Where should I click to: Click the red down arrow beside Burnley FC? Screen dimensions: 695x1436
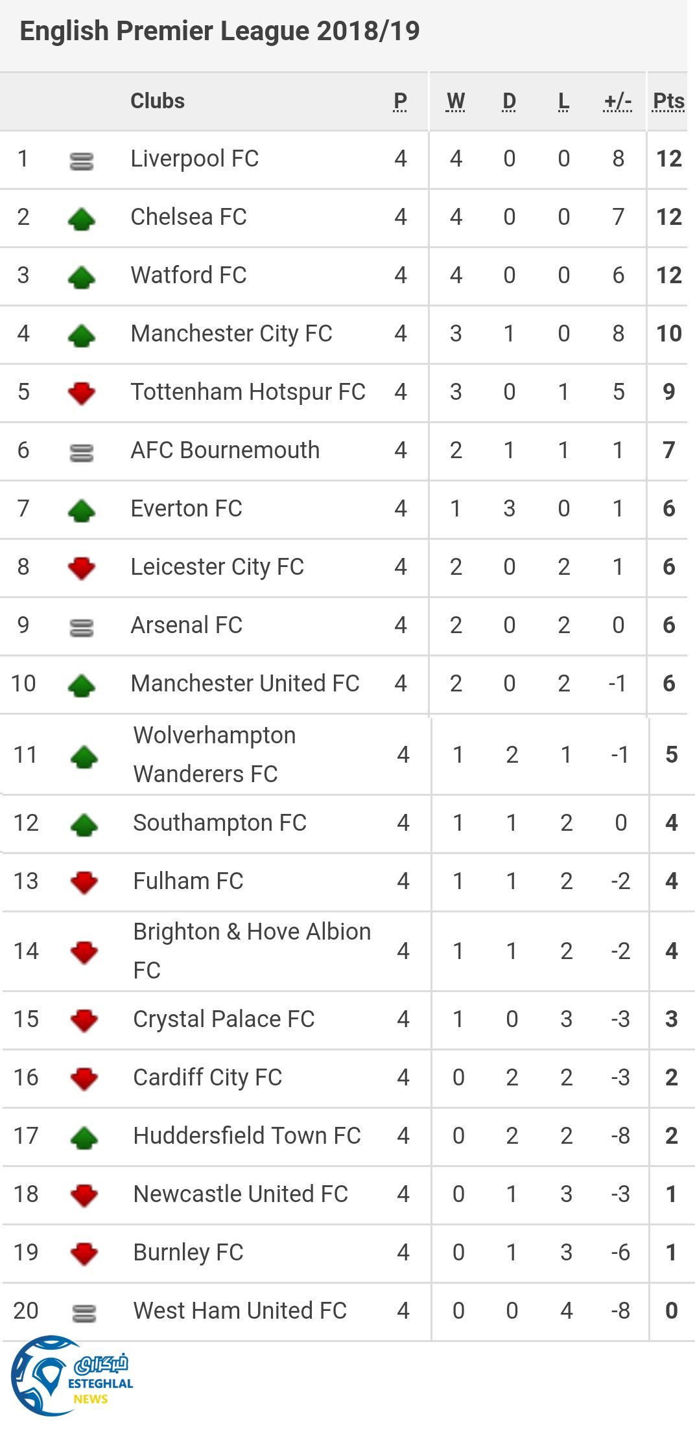(84, 1253)
